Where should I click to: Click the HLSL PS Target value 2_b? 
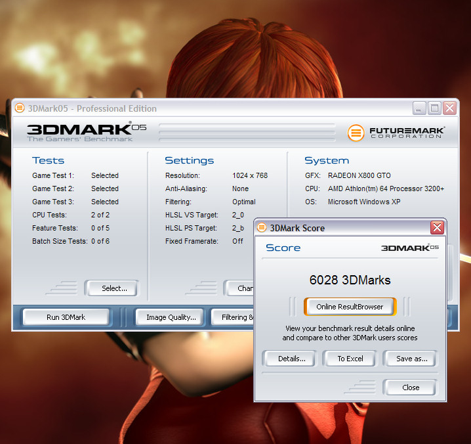pos(238,228)
